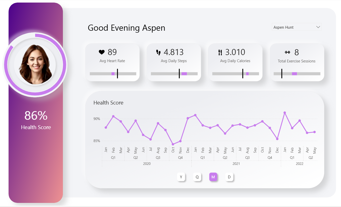341x207 pixels.
Task: Click the Jan 2022 peak data point
Action: 285,113
